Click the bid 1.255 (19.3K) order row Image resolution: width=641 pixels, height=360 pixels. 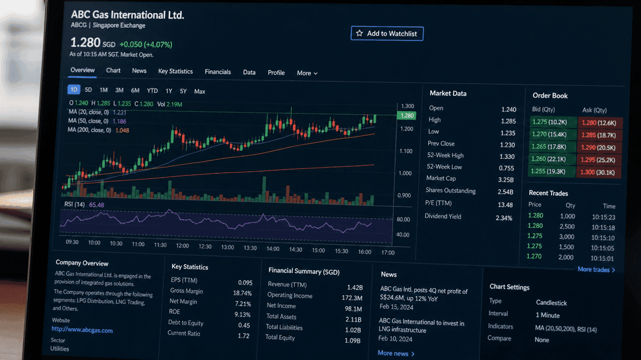(552, 171)
